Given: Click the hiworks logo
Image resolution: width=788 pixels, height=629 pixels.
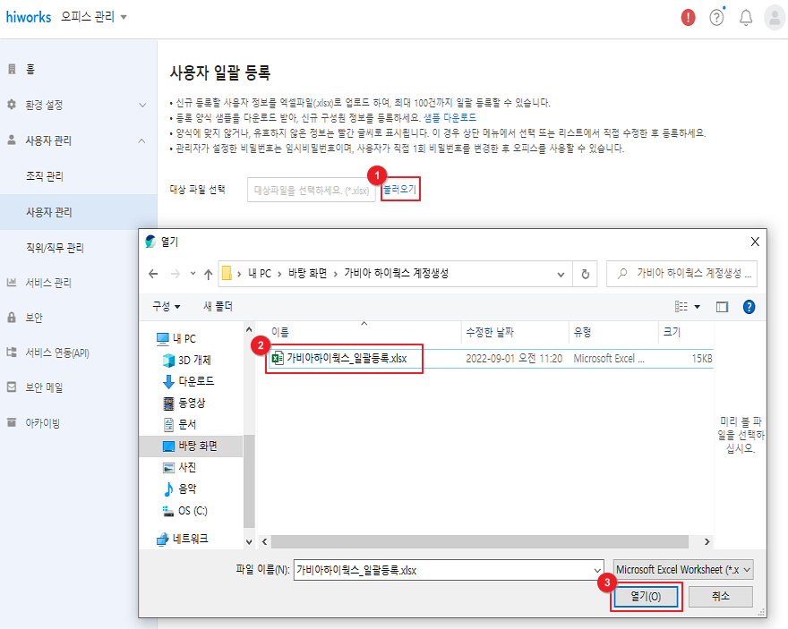Looking at the screenshot, I should [29, 17].
